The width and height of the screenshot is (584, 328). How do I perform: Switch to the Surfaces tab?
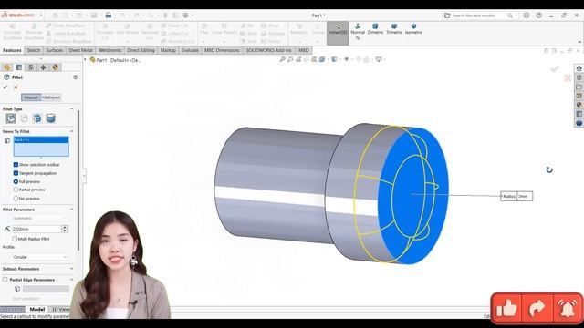pyautogui.click(x=55, y=50)
